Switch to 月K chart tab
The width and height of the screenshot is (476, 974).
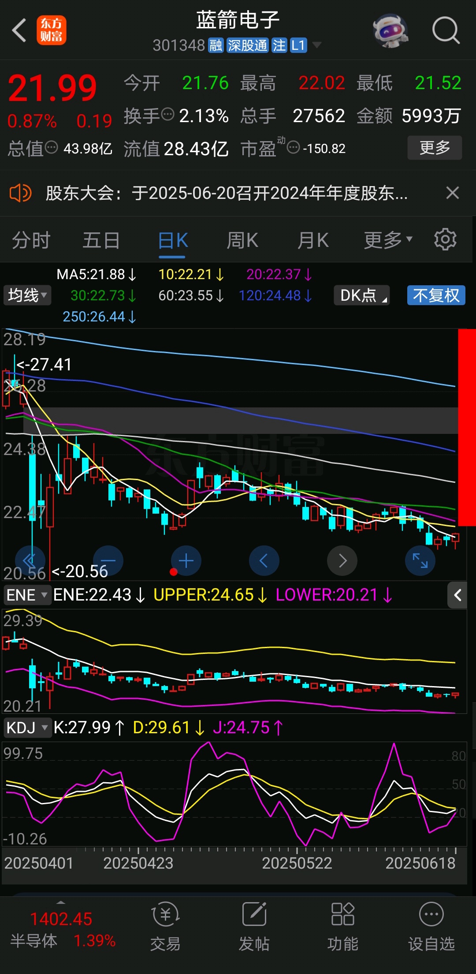click(x=313, y=241)
